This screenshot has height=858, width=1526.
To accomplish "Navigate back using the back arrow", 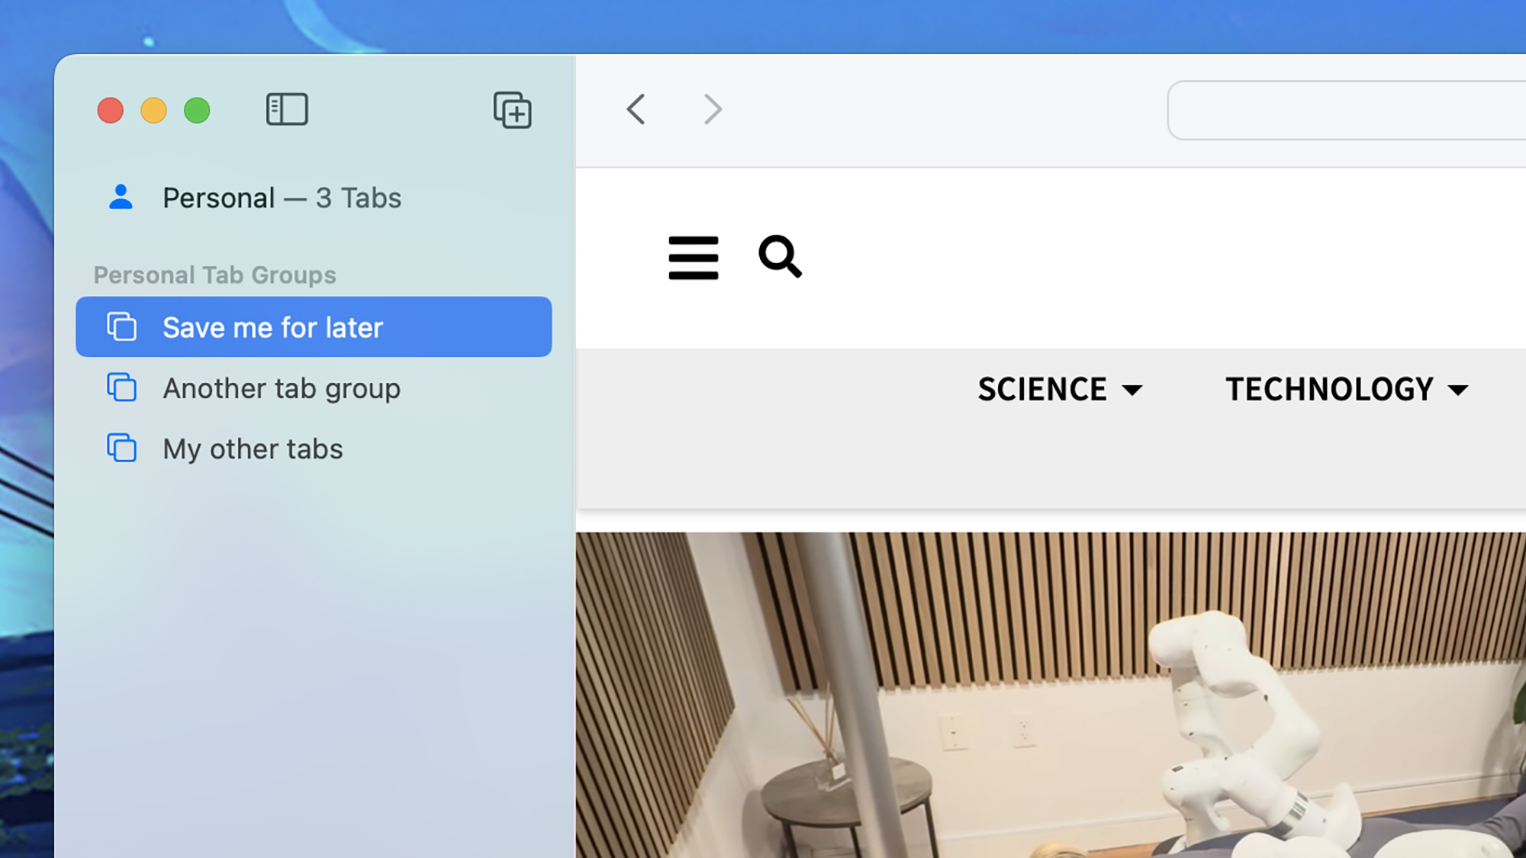I will point(636,109).
